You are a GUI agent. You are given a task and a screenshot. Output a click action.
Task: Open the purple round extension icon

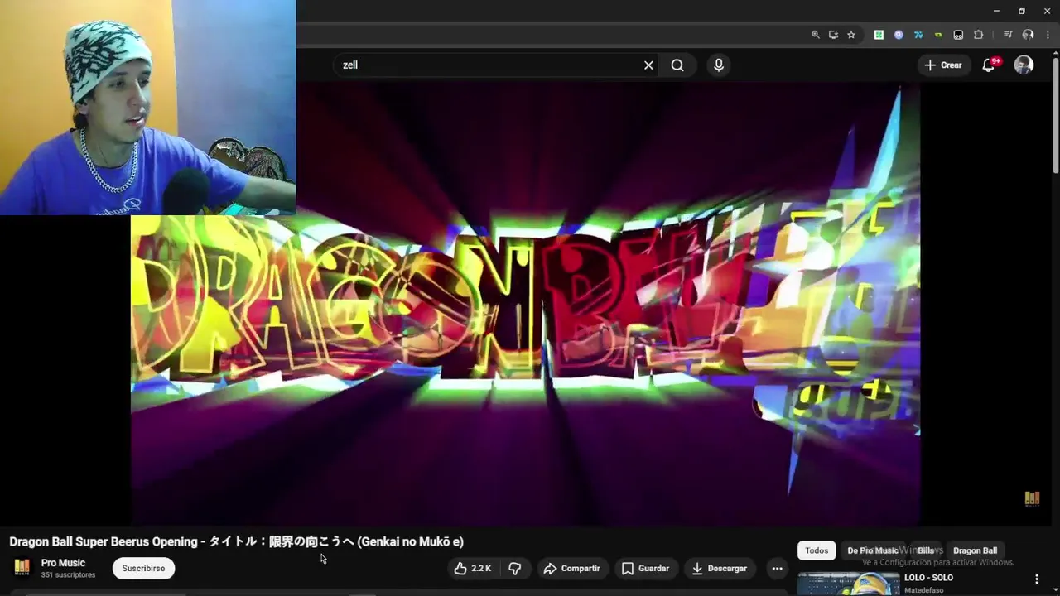[899, 35]
